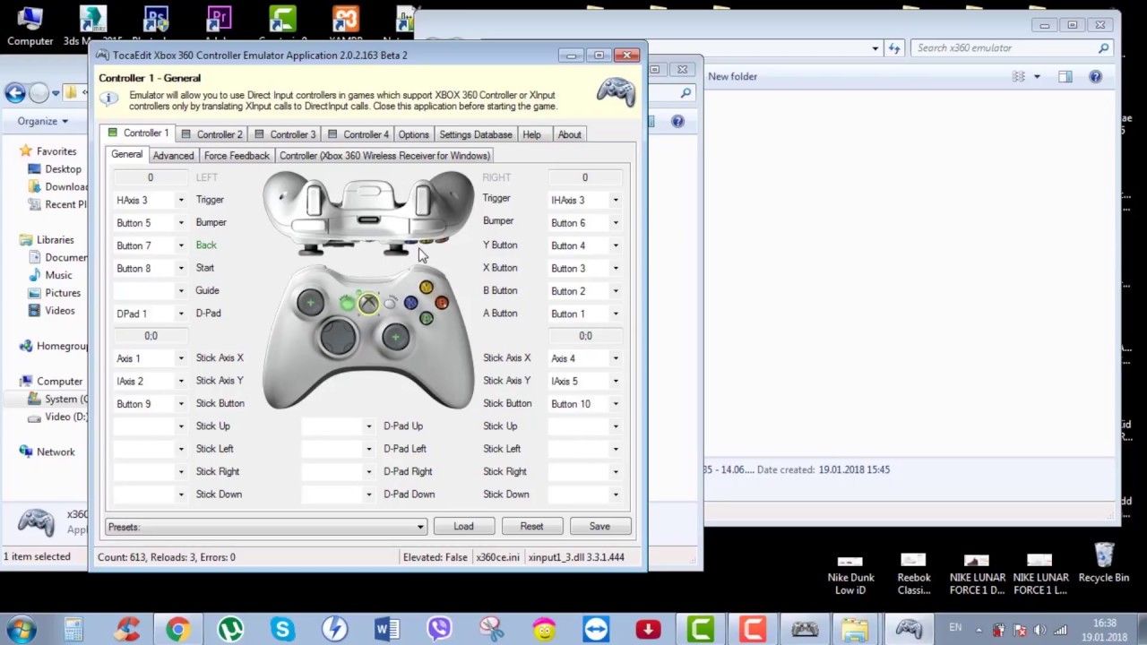Open the Presets dropdown
This screenshot has height=645, width=1147.
click(x=265, y=527)
